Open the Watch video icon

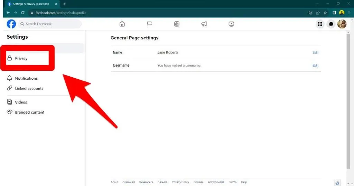[x=231, y=24]
